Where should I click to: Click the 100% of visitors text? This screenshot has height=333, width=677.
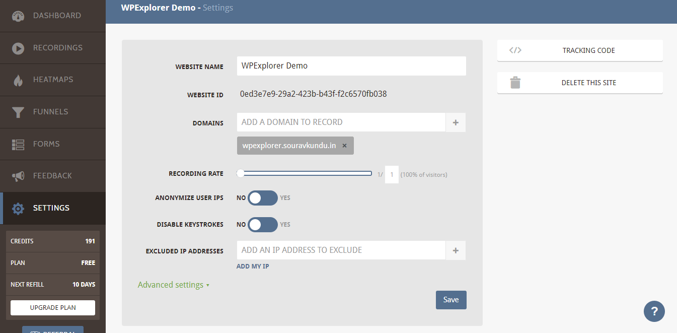pos(424,175)
